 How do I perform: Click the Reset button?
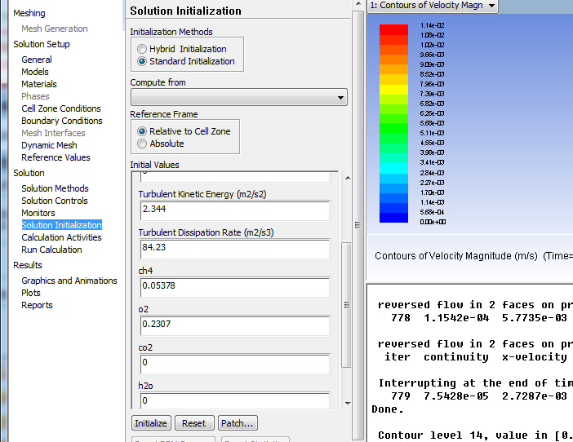click(x=193, y=423)
